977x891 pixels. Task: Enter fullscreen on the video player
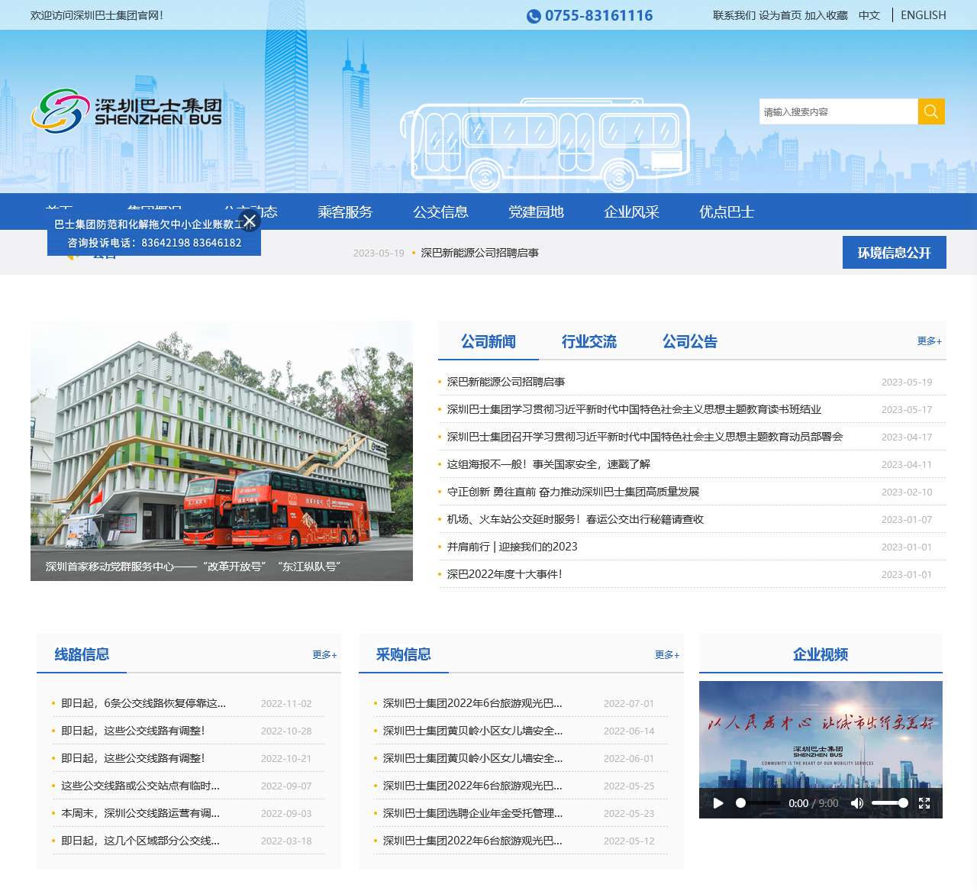[x=924, y=803]
